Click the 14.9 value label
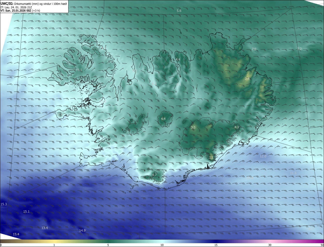Viewport: 324px width, 247px height. click(82, 230)
